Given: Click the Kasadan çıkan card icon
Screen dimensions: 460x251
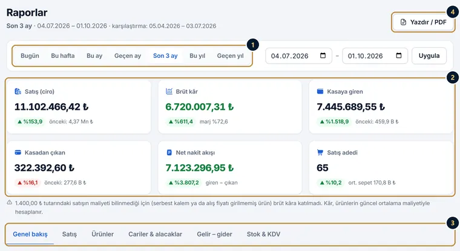Looking at the screenshot, I should [18, 153].
